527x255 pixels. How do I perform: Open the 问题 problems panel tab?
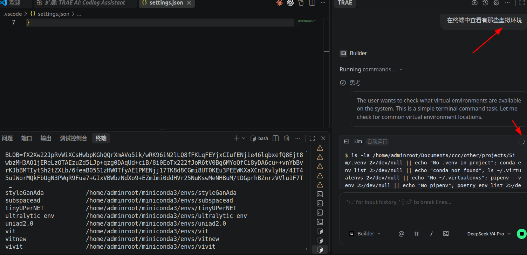click(7, 139)
